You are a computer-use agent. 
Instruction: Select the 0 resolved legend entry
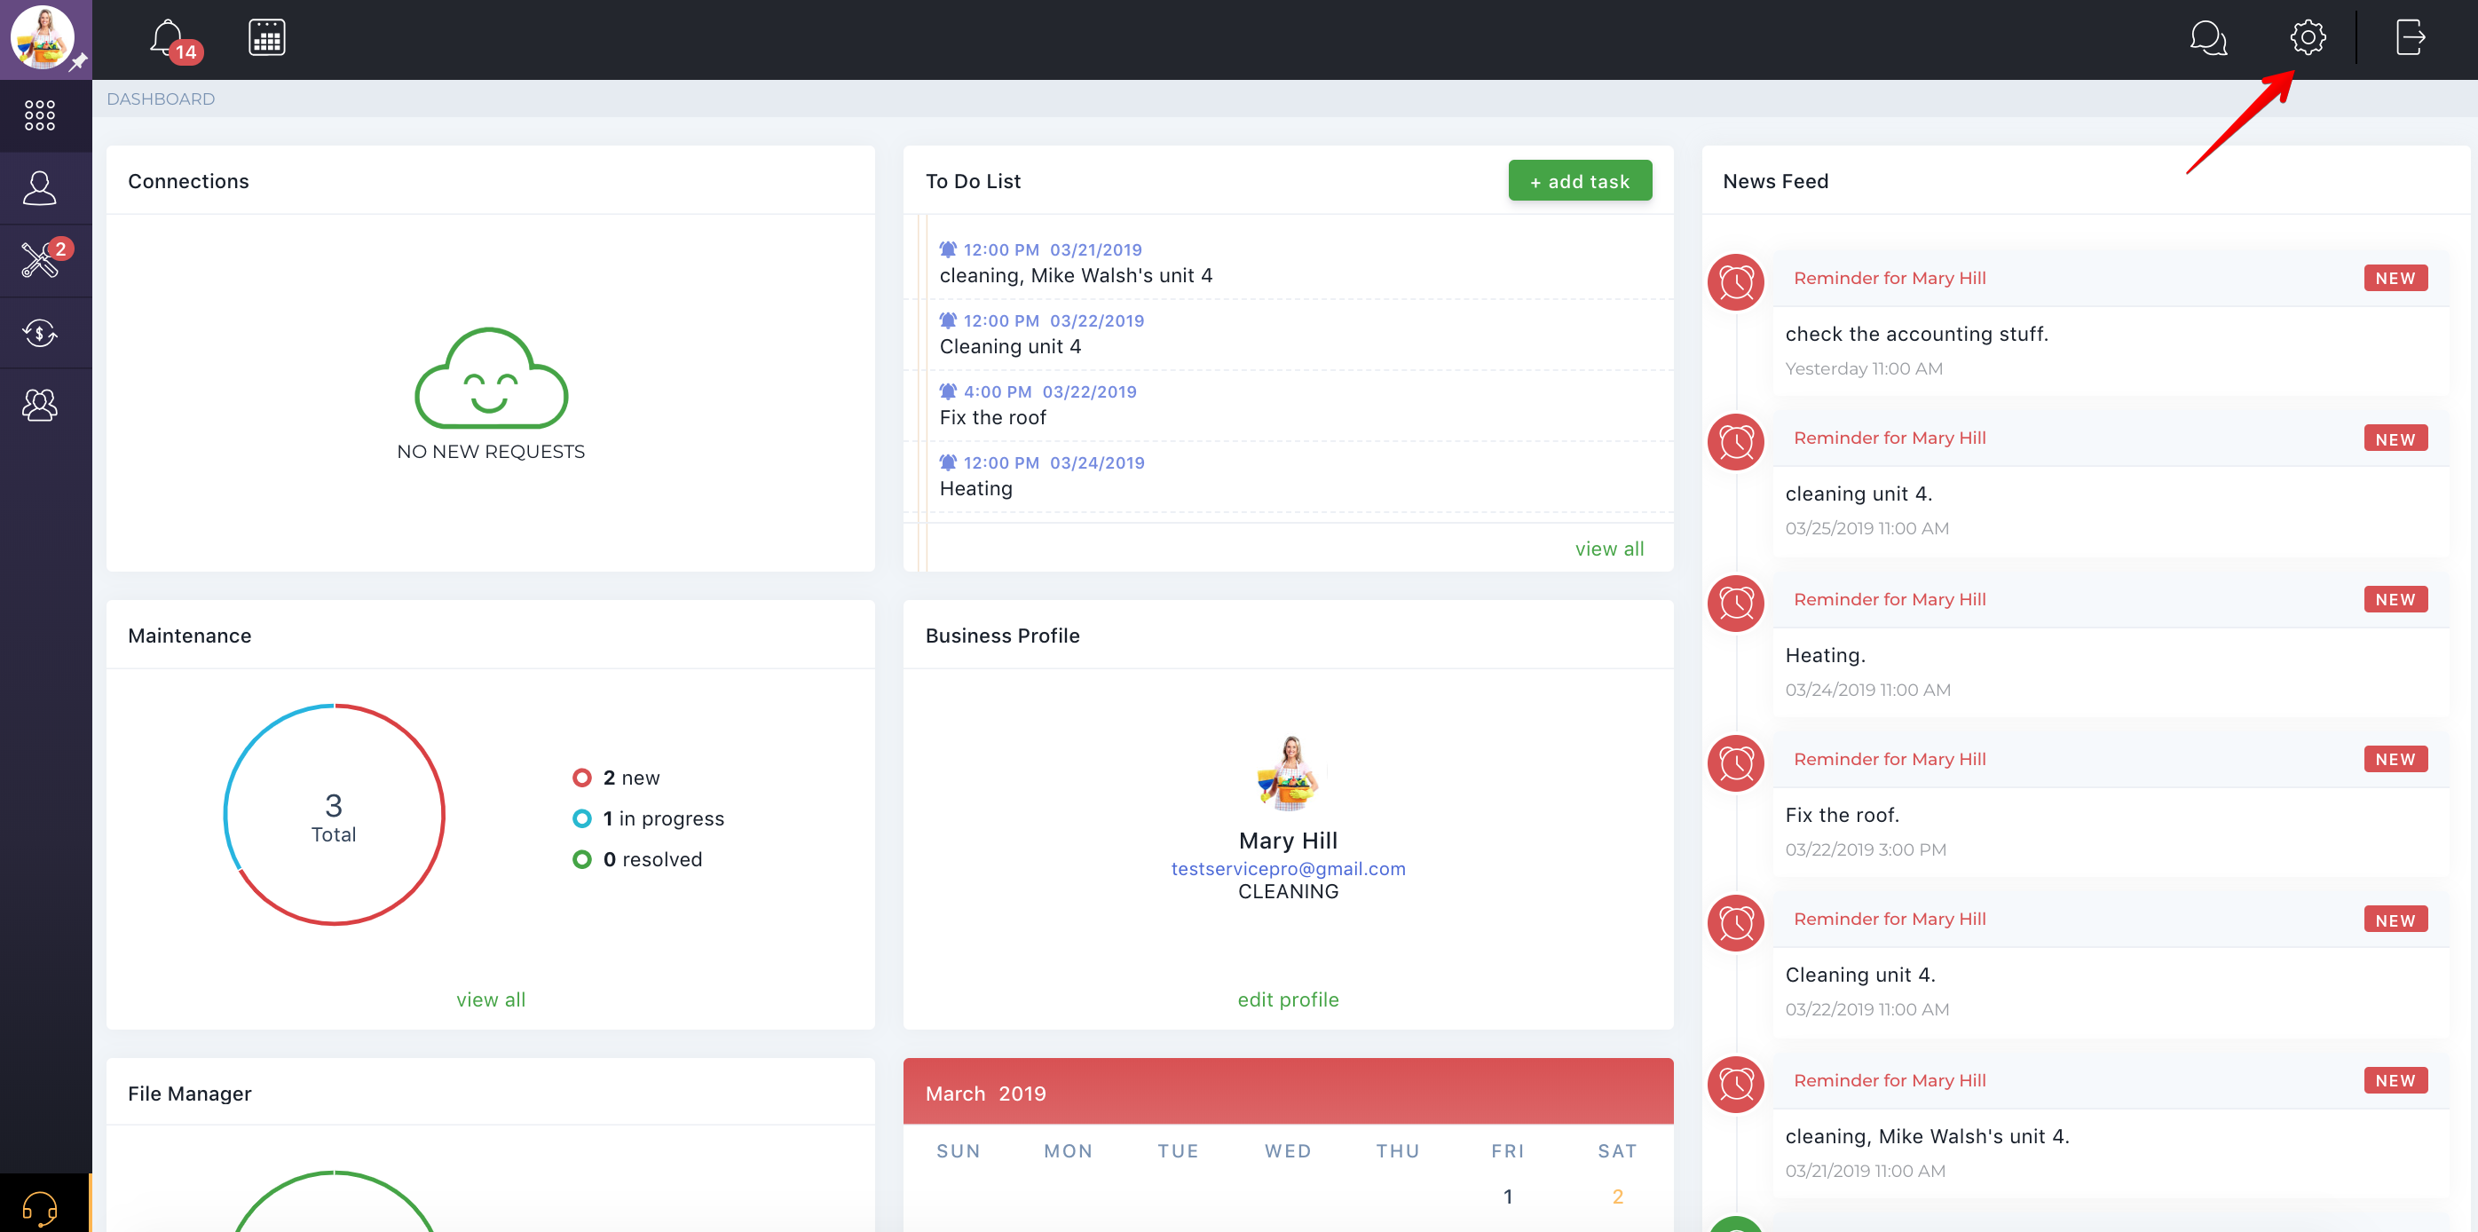pyautogui.click(x=637, y=859)
